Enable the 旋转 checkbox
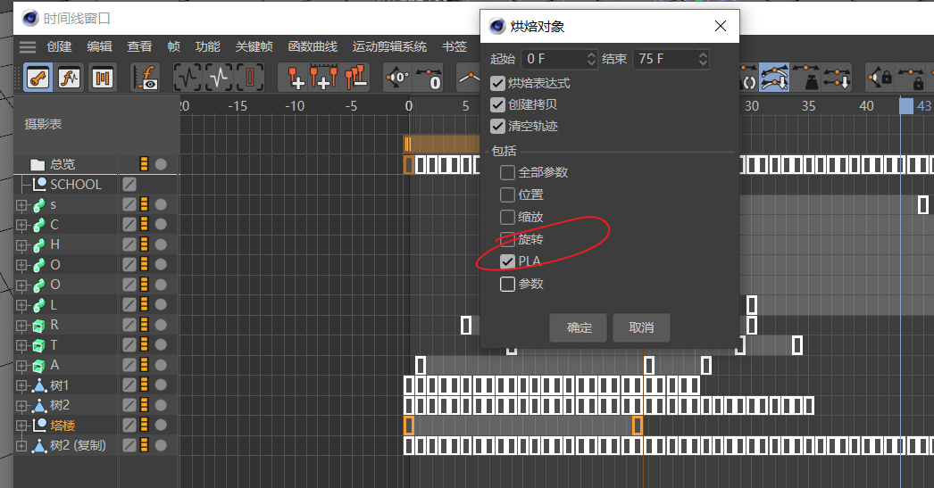The image size is (934, 488). [x=507, y=239]
